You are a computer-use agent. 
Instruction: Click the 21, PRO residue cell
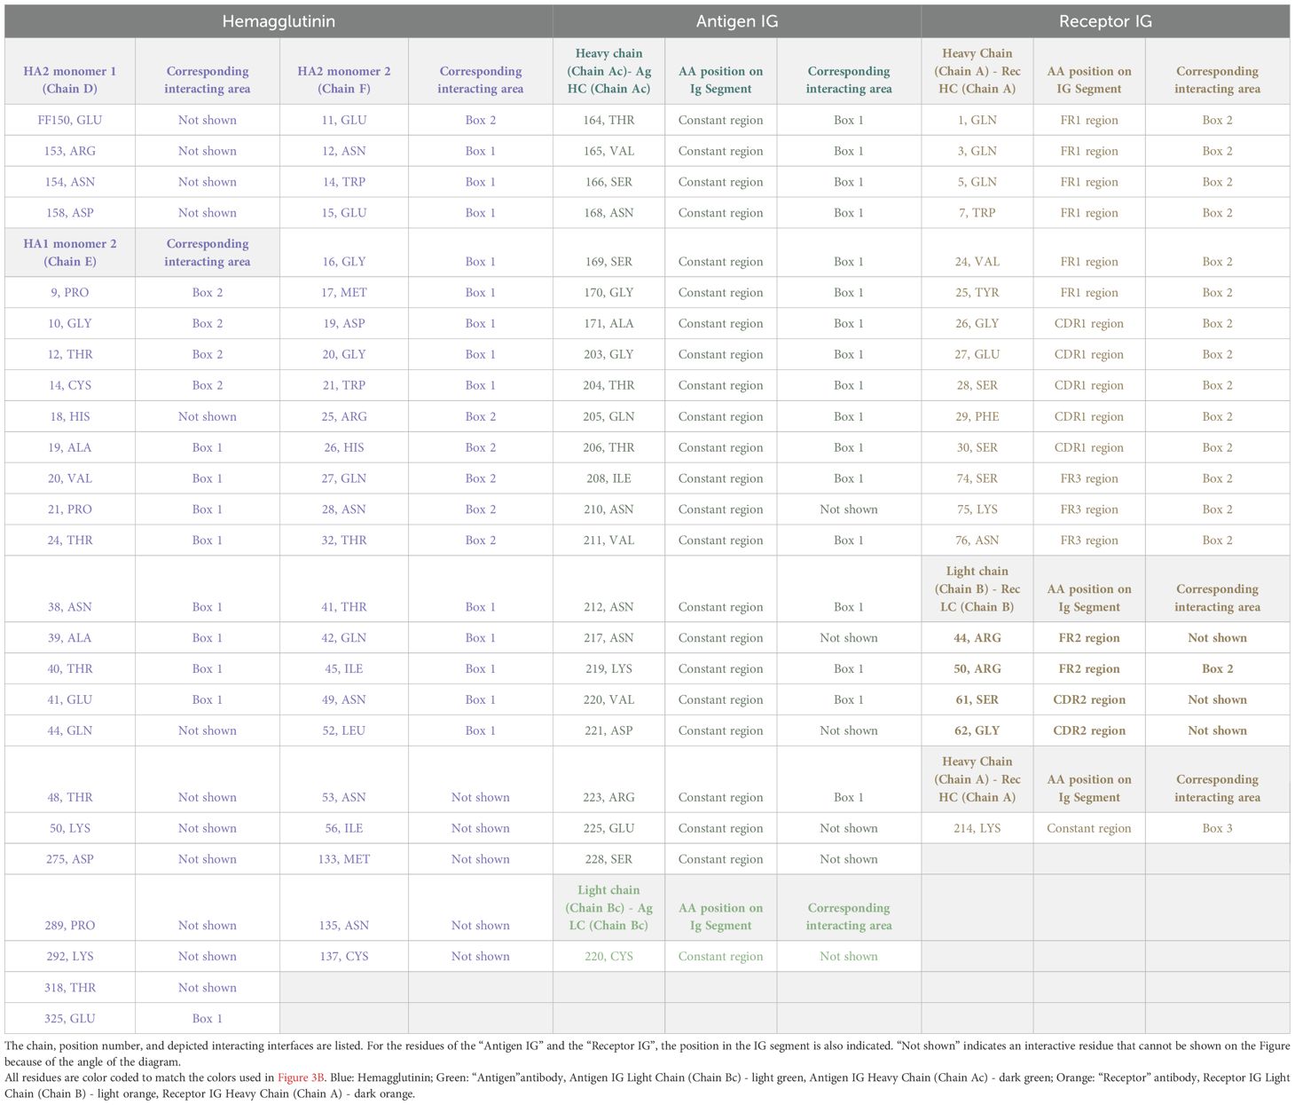[x=70, y=509]
